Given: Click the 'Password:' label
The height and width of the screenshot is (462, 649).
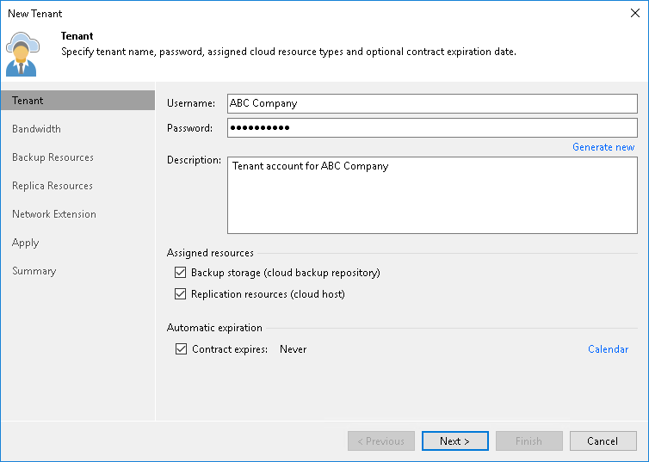Looking at the screenshot, I should click(x=189, y=128).
